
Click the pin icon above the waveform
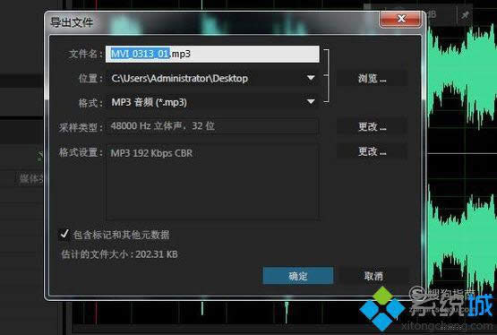pyautogui.click(x=465, y=15)
